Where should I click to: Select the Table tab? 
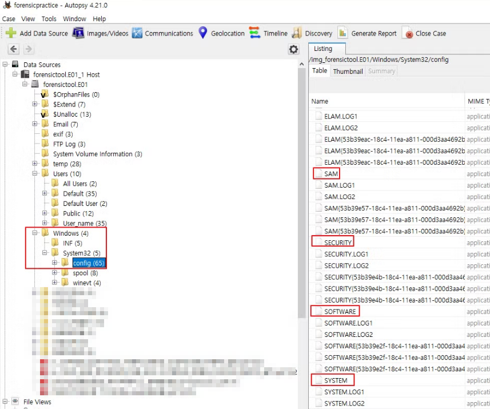click(320, 71)
